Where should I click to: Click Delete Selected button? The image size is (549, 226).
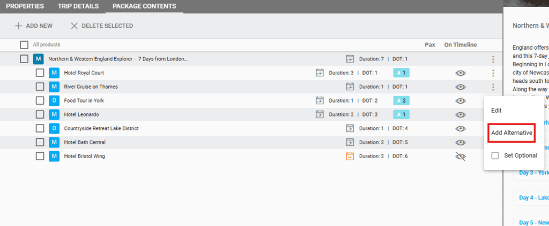102,26
